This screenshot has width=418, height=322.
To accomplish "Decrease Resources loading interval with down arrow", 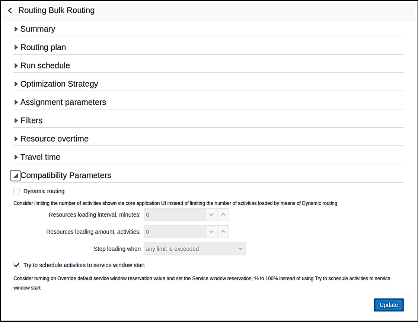I will [211, 215].
